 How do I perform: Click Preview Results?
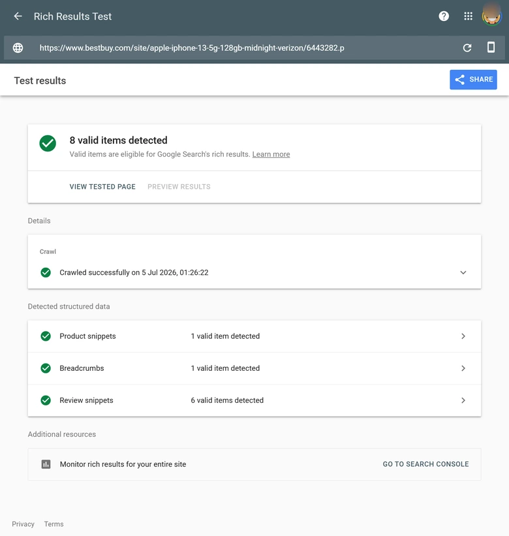tap(179, 187)
